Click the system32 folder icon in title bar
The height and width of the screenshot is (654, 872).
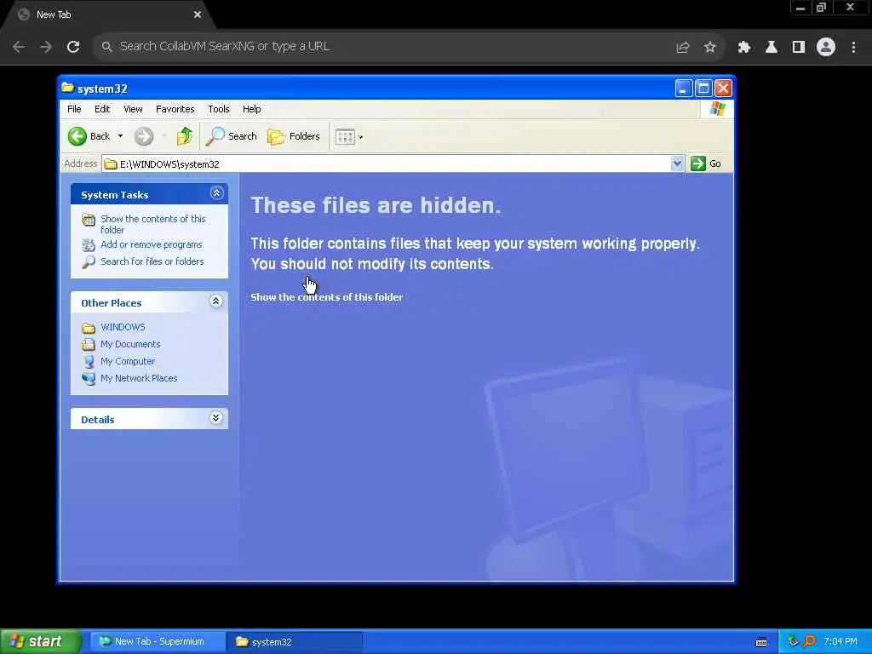tap(68, 88)
